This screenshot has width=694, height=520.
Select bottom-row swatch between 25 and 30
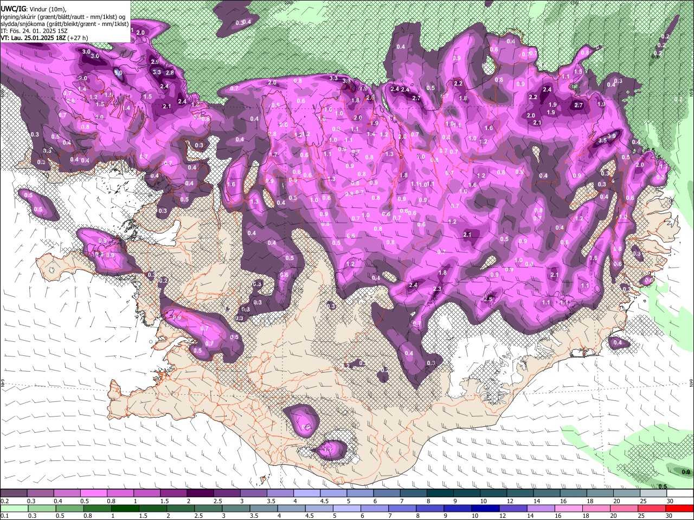point(651,509)
